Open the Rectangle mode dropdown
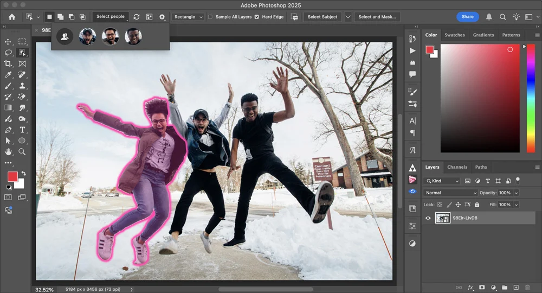 click(188, 17)
